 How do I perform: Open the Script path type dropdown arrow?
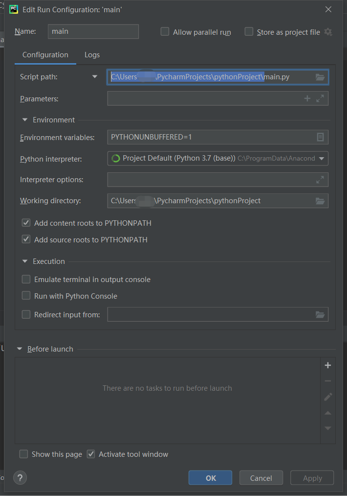pyautogui.click(x=95, y=77)
